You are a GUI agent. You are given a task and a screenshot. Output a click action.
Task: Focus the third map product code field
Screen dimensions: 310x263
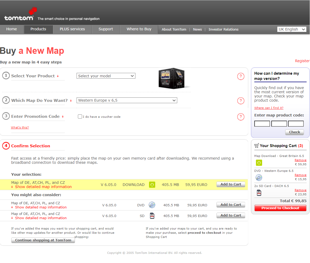296,124
